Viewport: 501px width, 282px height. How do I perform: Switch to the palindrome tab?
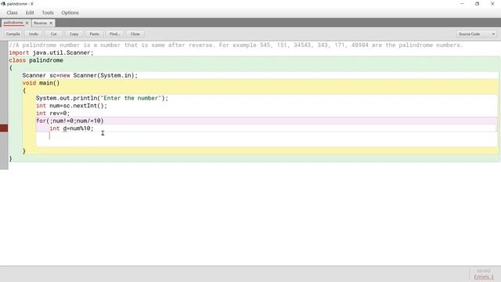coord(13,23)
